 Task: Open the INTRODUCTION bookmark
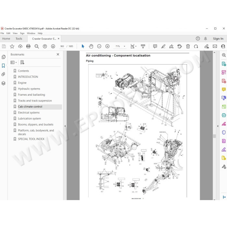pyautogui.click(x=28, y=77)
